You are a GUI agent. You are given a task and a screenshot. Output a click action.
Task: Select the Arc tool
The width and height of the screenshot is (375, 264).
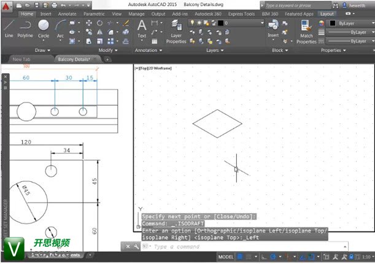(60, 28)
